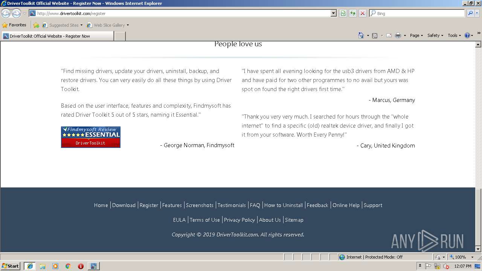The width and height of the screenshot is (482, 271).
Task: Click the Screenshots footer link
Action: [200, 205]
